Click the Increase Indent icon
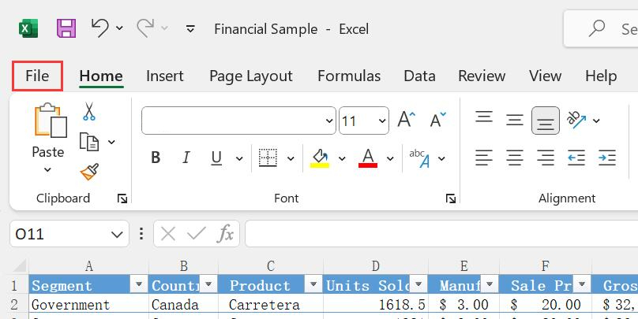Image resolution: width=638 pixels, height=319 pixels. click(x=606, y=158)
